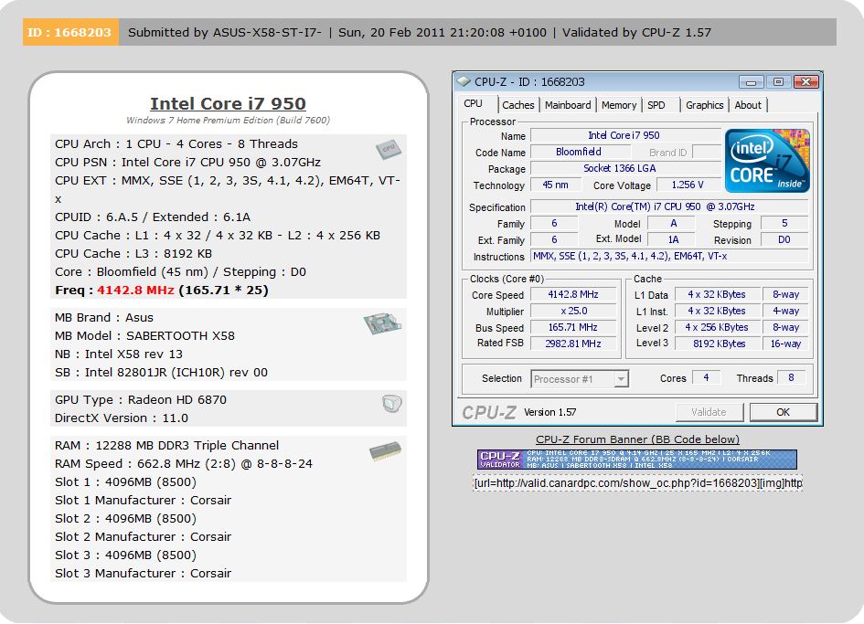Image resolution: width=864 pixels, height=624 pixels.
Task: Show the Graphics tab
Action: (x=704, y=105)
